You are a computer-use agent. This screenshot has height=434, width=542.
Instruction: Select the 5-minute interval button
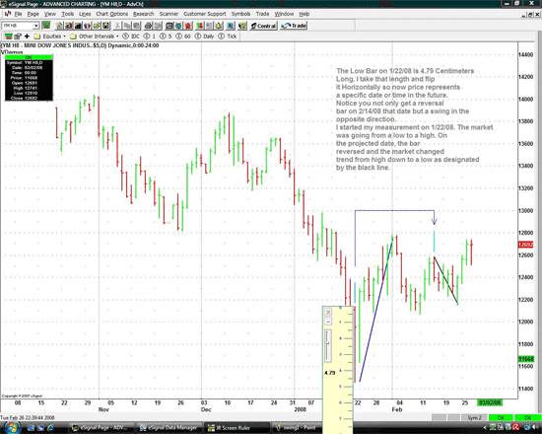click(x=166, y=36)
